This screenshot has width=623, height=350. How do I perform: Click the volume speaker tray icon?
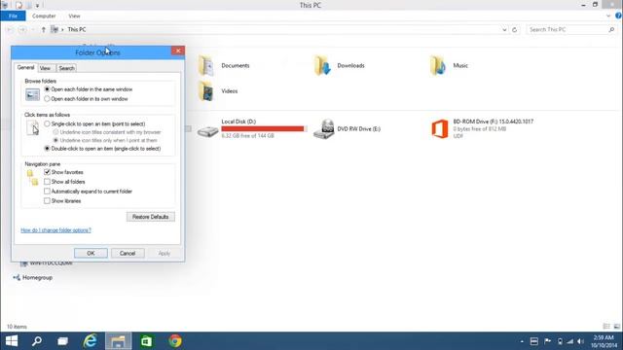pos(580,341)
